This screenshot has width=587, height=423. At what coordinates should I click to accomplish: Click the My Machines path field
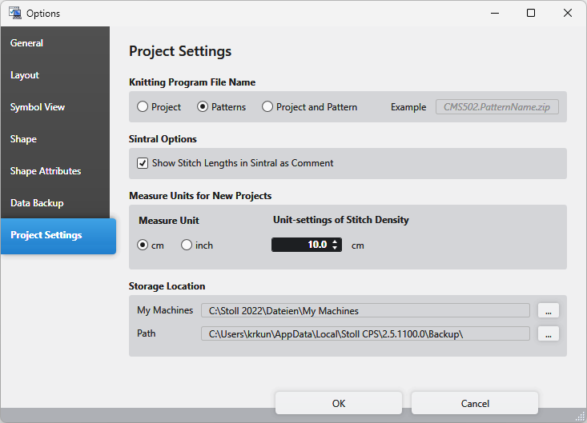[365, 310]
